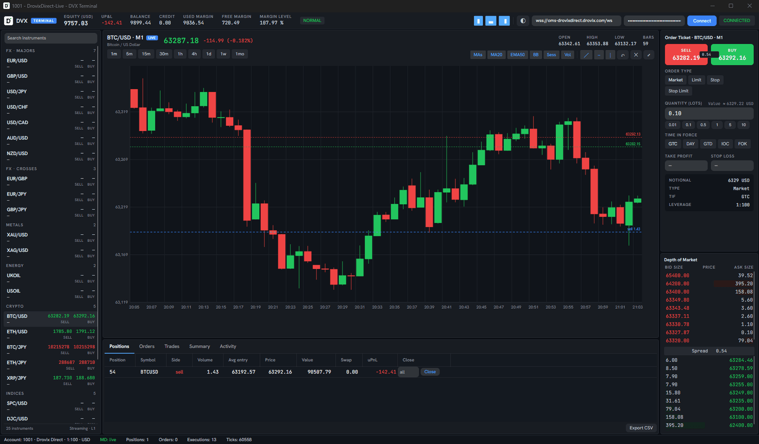Toggle the MA20 overlay

[496, 55]
